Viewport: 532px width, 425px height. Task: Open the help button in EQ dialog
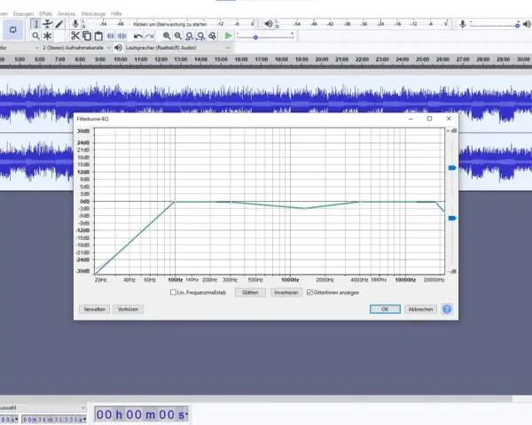tap(447, 309)
